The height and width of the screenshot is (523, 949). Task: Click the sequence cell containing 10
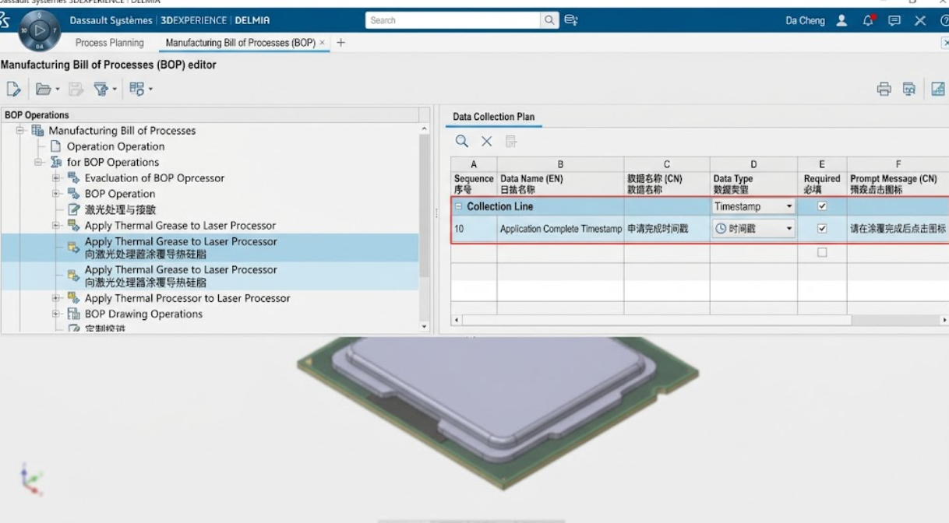pyautogui.click(x=474, y=229)
